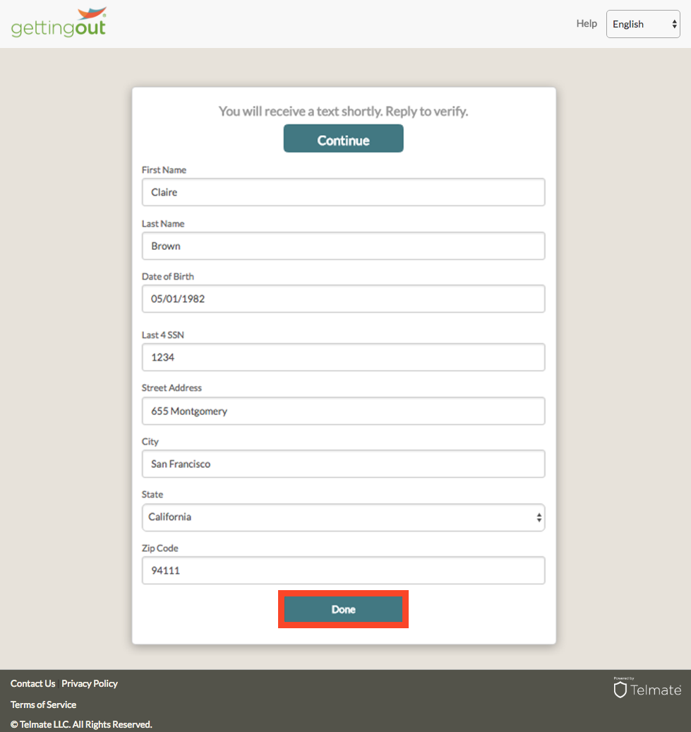Click the language selector arrows
The height and width of the screenshot is (732, 691).
click(x=674, y=24)
